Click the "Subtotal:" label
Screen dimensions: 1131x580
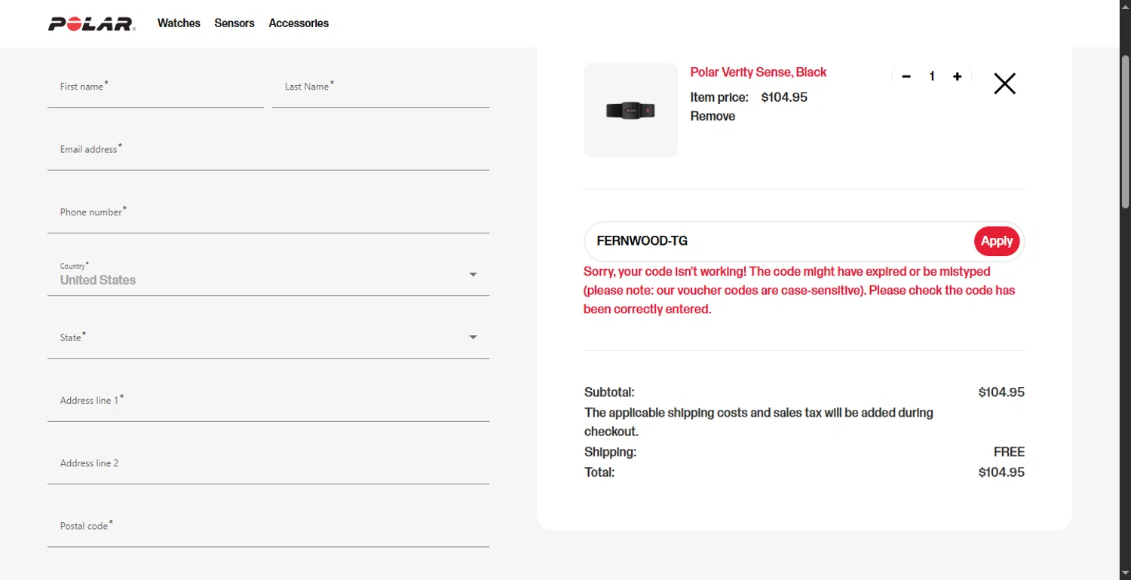(x=609, y=392)
